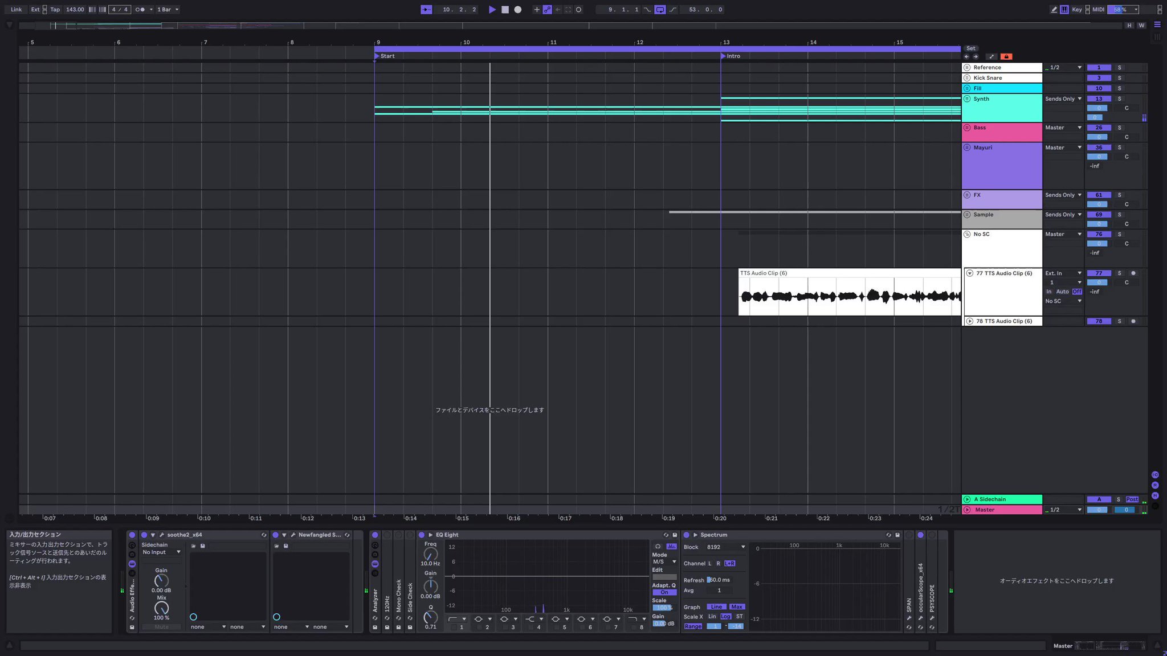Select the Sample track header
1167x656 pixels.
click(x=1002, y=219)
